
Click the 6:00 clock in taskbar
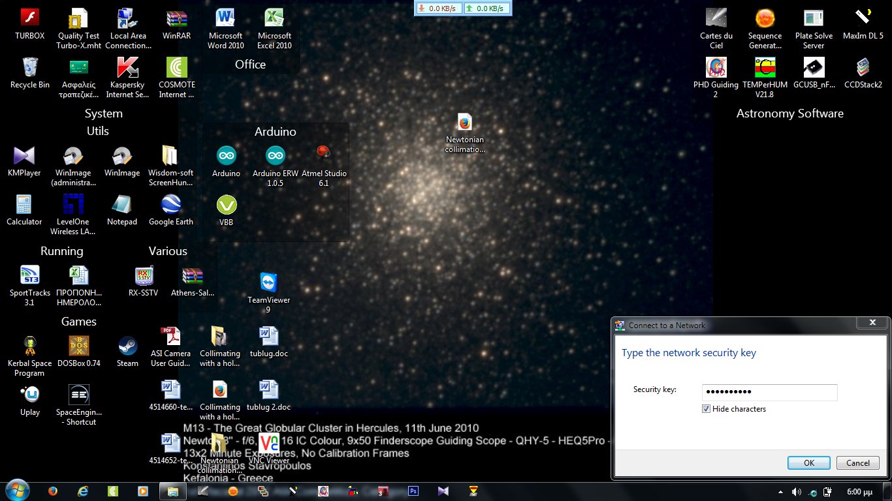pyautogui.click(x=860, y=491)
